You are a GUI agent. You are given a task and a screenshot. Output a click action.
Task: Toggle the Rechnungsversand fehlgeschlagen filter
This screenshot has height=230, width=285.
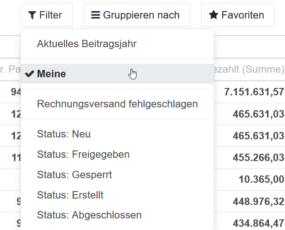[117, 104]
